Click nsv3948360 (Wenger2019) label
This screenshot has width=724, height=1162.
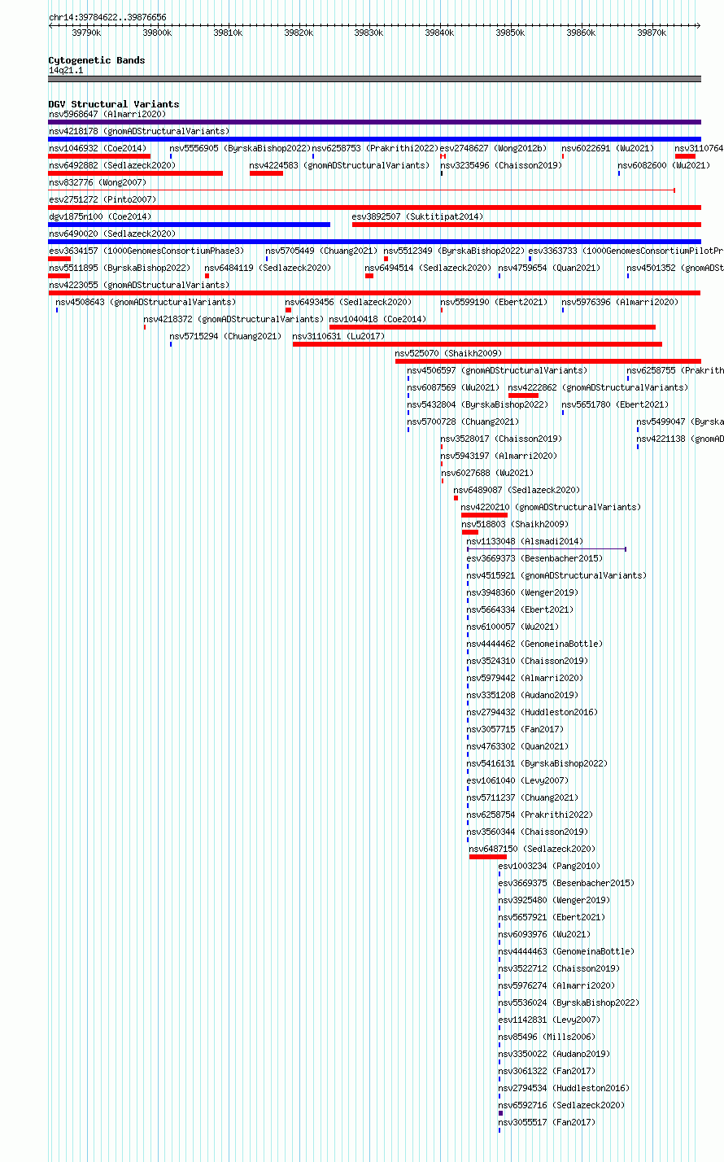[x=522, y=592]
